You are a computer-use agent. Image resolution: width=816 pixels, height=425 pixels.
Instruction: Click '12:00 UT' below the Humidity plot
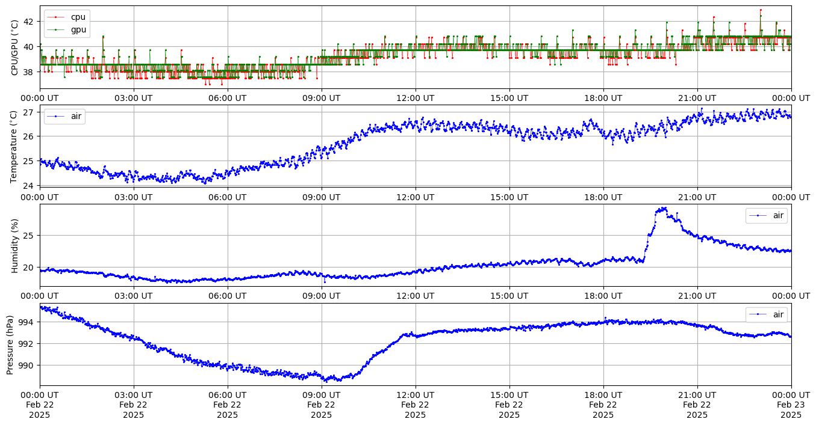tap(416, 296)
